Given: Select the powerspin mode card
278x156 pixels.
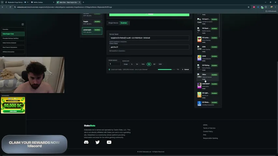Looking at the screenshot, I should coord(92,31).
